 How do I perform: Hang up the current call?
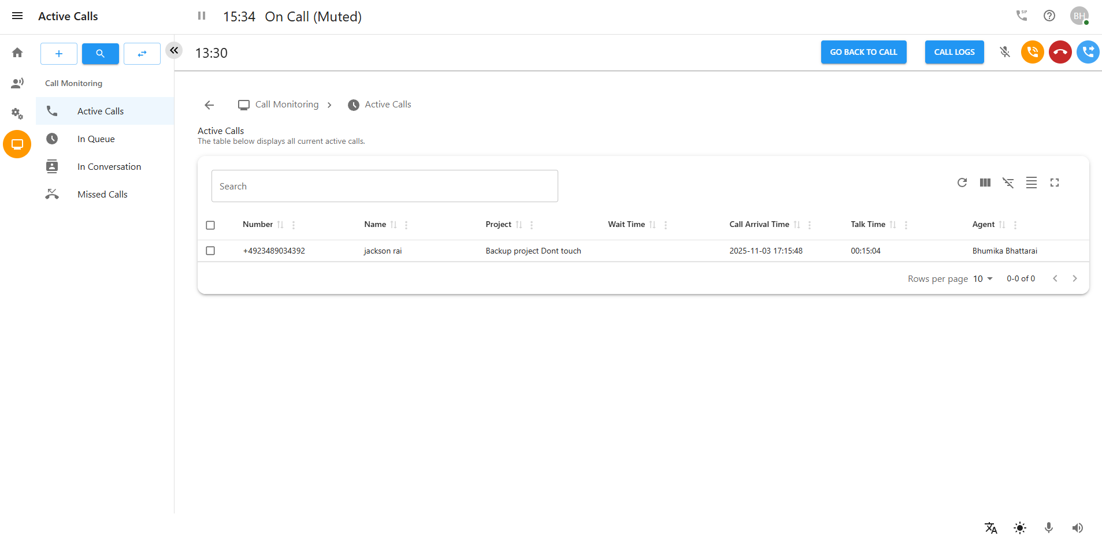(1060, 52)
